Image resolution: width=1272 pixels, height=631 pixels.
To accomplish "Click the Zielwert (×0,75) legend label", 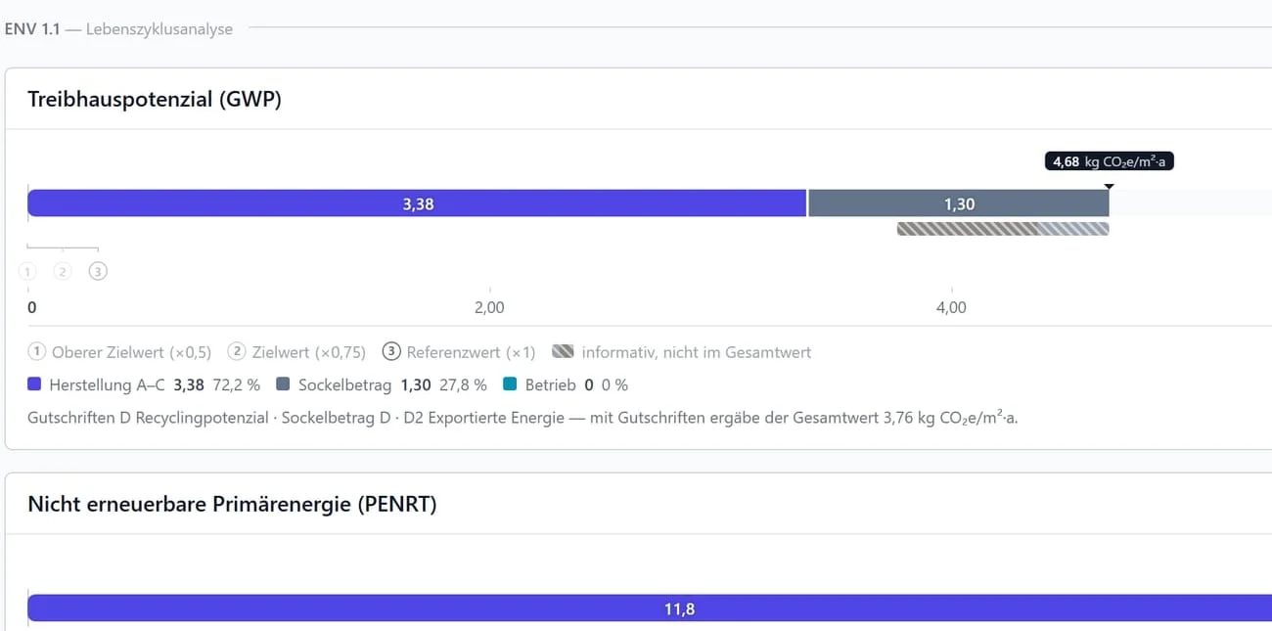I will tap(309, 352).
